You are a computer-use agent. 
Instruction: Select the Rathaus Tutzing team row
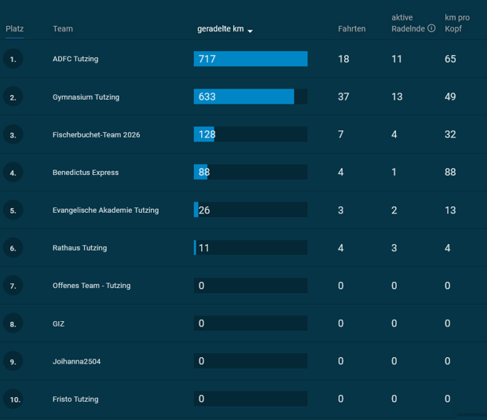[x=243, y=248]
